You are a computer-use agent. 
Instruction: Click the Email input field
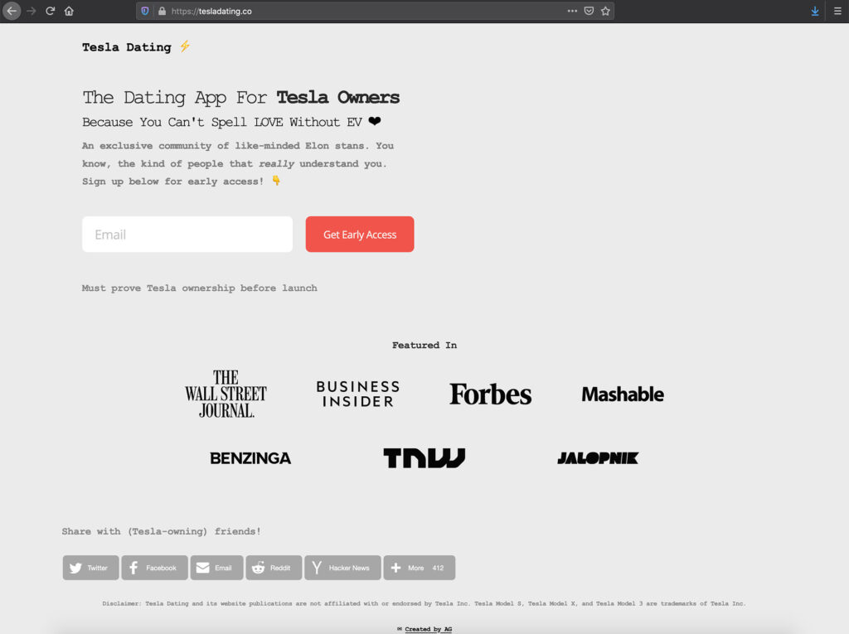coord(187,235)
